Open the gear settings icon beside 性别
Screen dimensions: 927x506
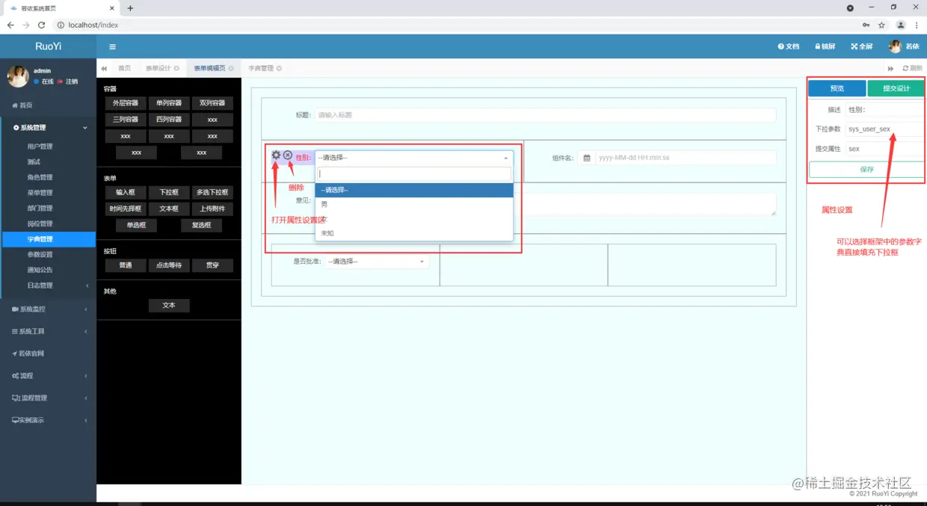click(276, 155)
